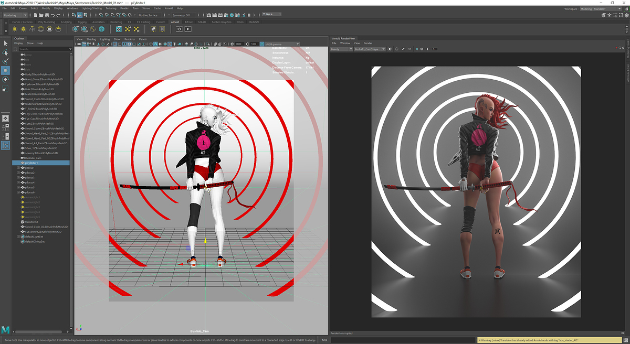Activate the Move tool on the side toolbar

5,70
